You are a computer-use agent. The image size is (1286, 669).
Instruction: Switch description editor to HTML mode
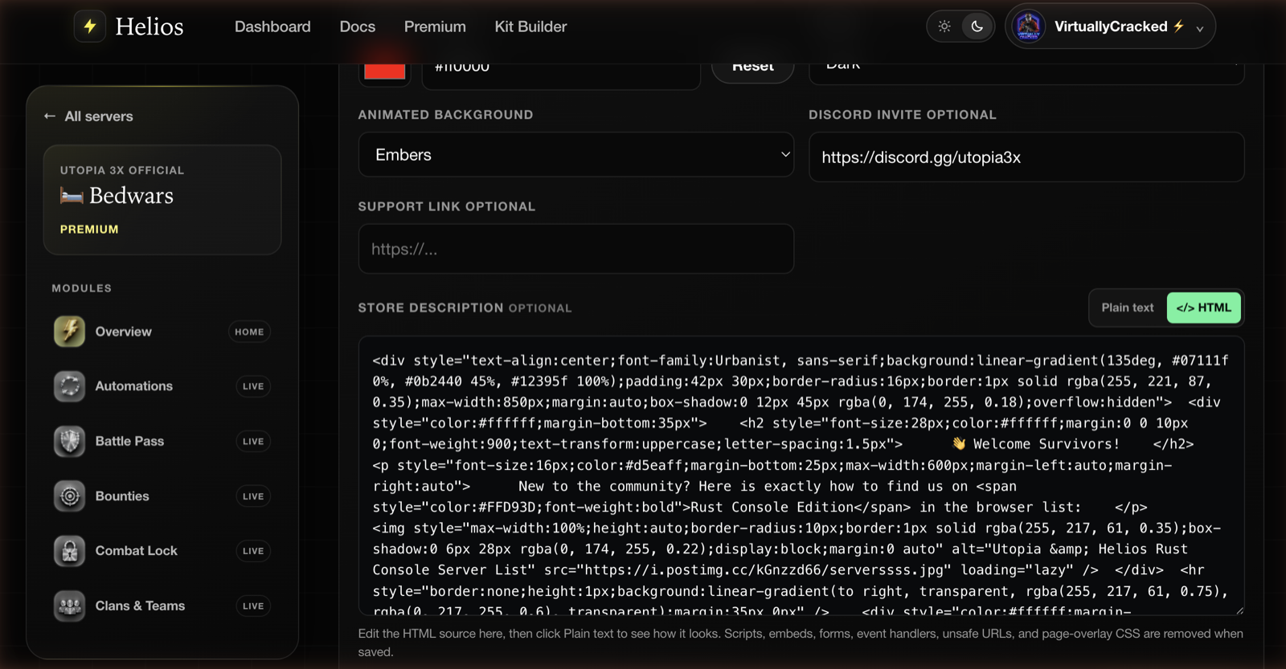click(x=1203, y=308)
